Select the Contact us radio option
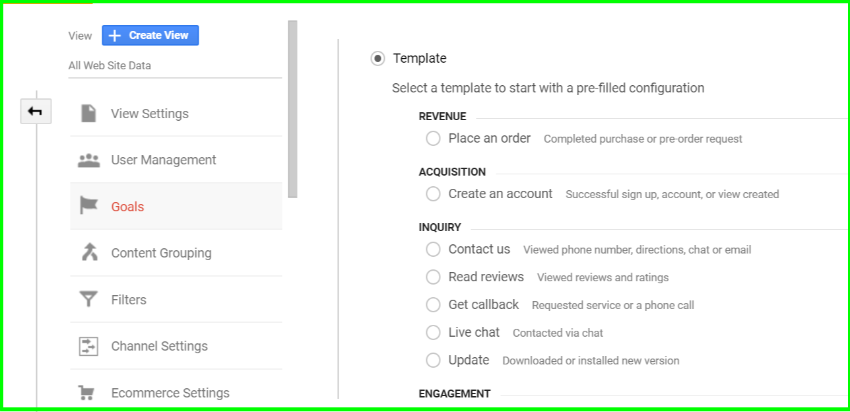 pos(433,250)
